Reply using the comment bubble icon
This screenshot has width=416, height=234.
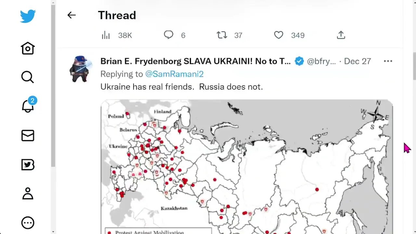(x=168, y=35)
